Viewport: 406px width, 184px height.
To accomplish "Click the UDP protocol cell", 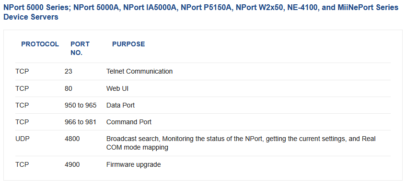I will [22, 139].
